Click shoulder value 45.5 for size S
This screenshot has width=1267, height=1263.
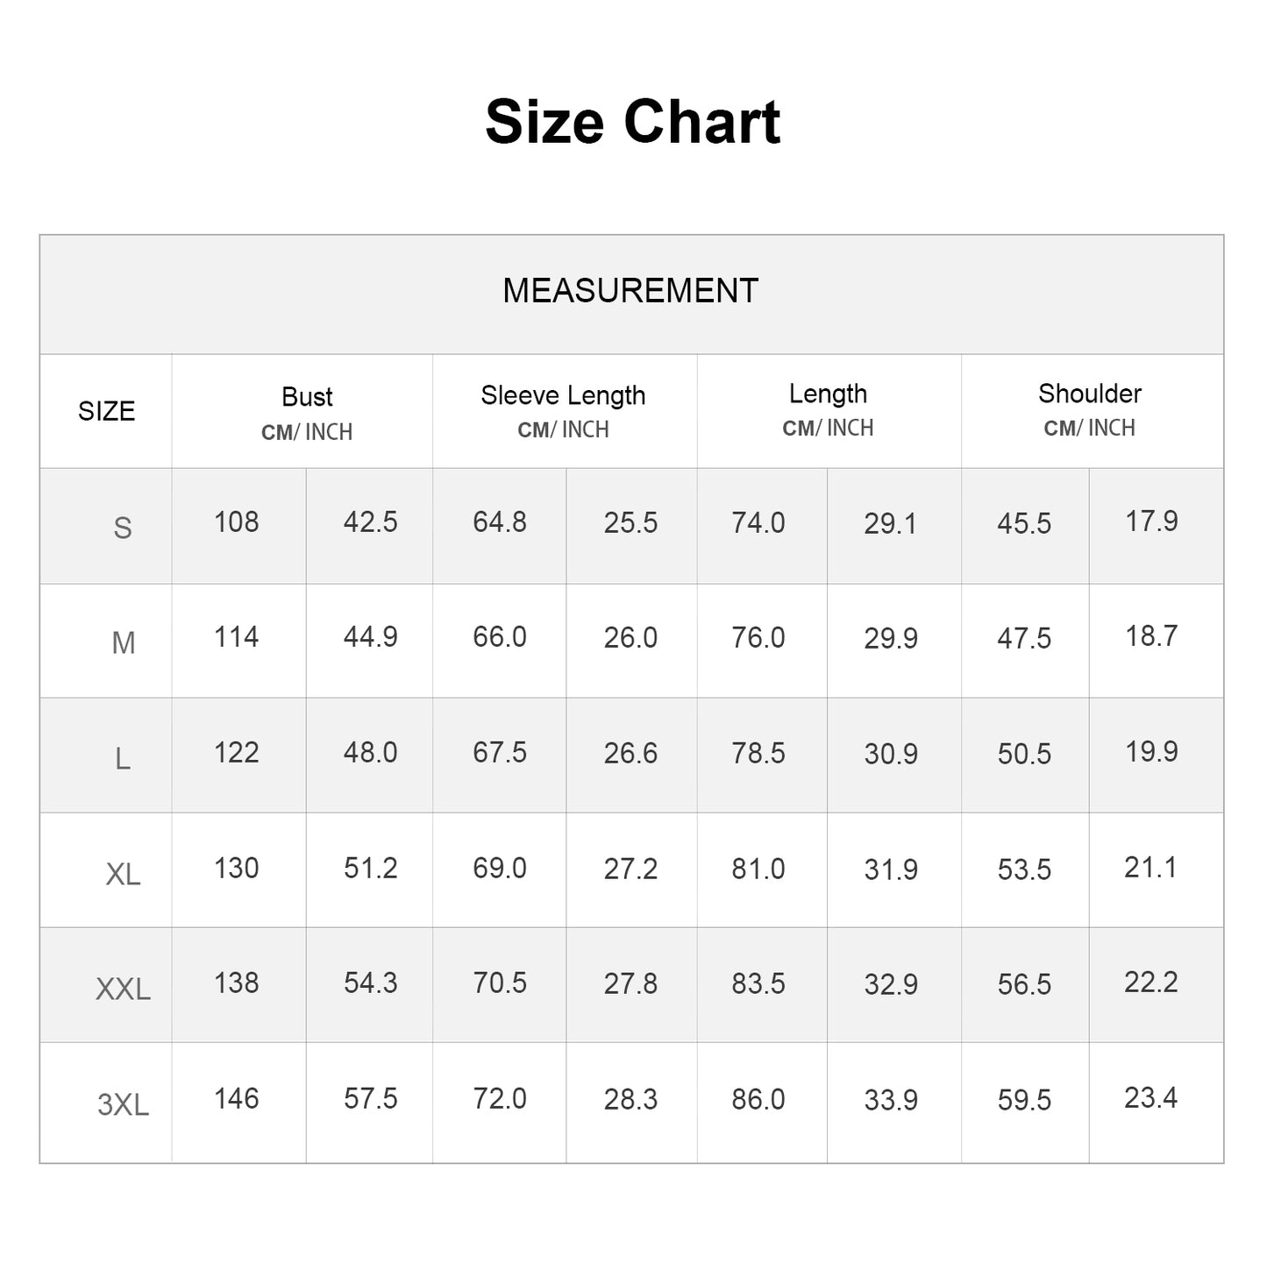tap(1024, 523)
